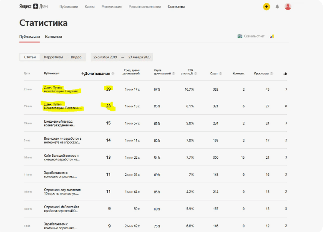324x232 pixels.
Task: Select the Нарративы filter
Action: 53,57
